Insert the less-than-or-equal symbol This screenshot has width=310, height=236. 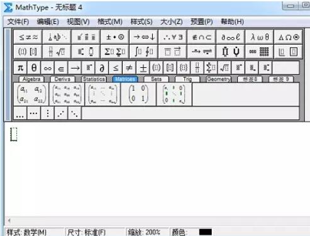point(116,68)
